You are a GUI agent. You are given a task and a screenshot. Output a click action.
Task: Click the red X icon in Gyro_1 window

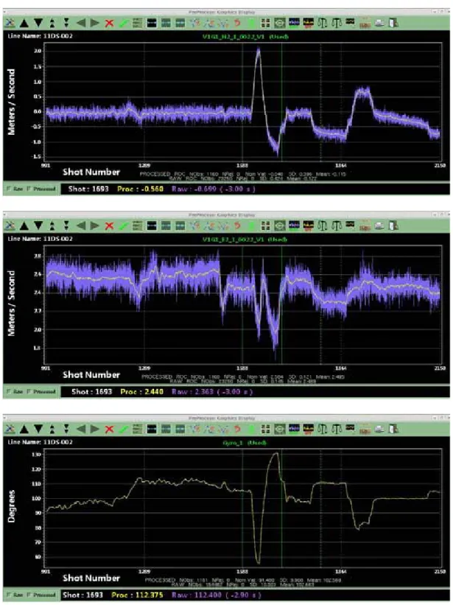point(110,429)
